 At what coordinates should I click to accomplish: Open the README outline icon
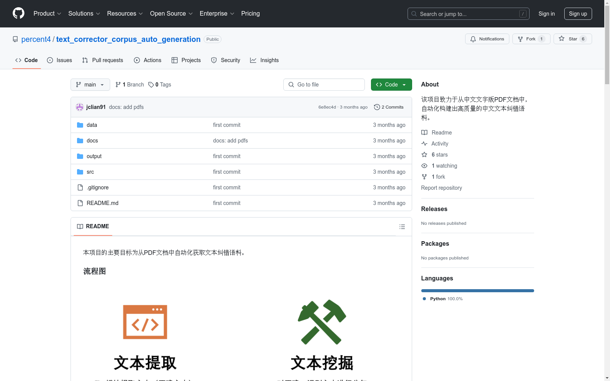(402, 227)
